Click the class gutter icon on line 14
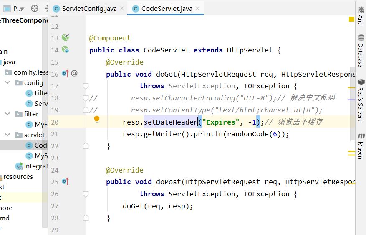366x235 pixels. coord(66,50)
